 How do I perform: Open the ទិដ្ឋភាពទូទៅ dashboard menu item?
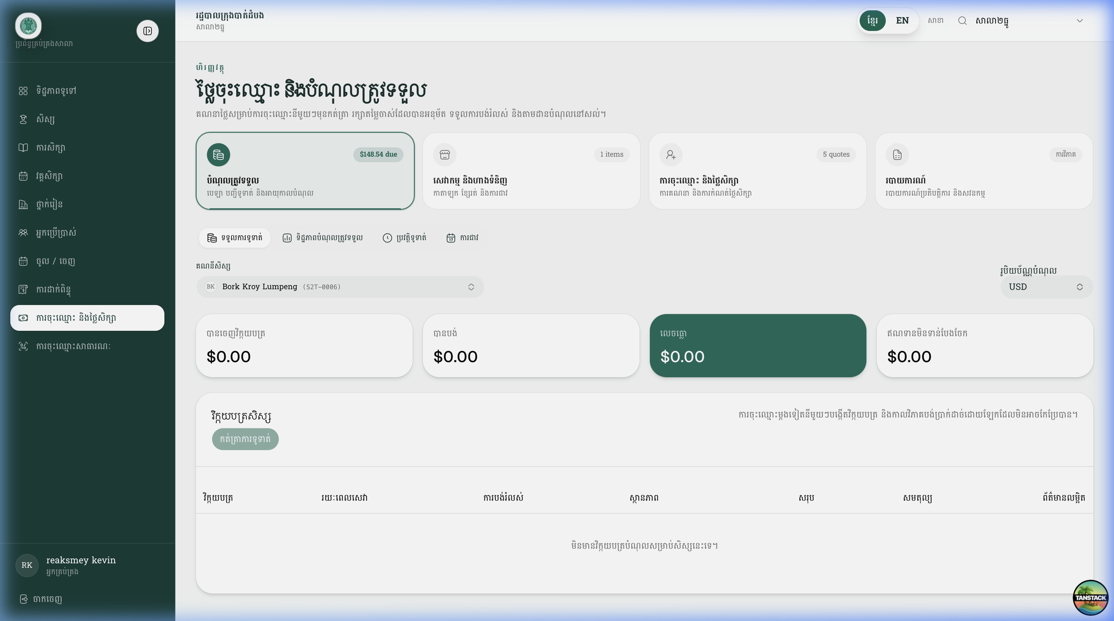[x=87, y=91]
